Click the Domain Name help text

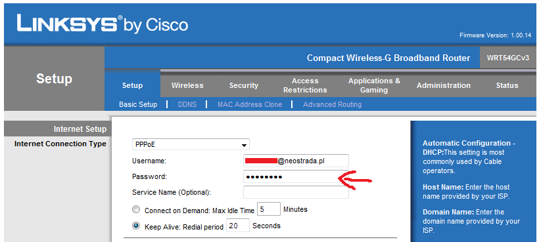[x=471, y=221]
